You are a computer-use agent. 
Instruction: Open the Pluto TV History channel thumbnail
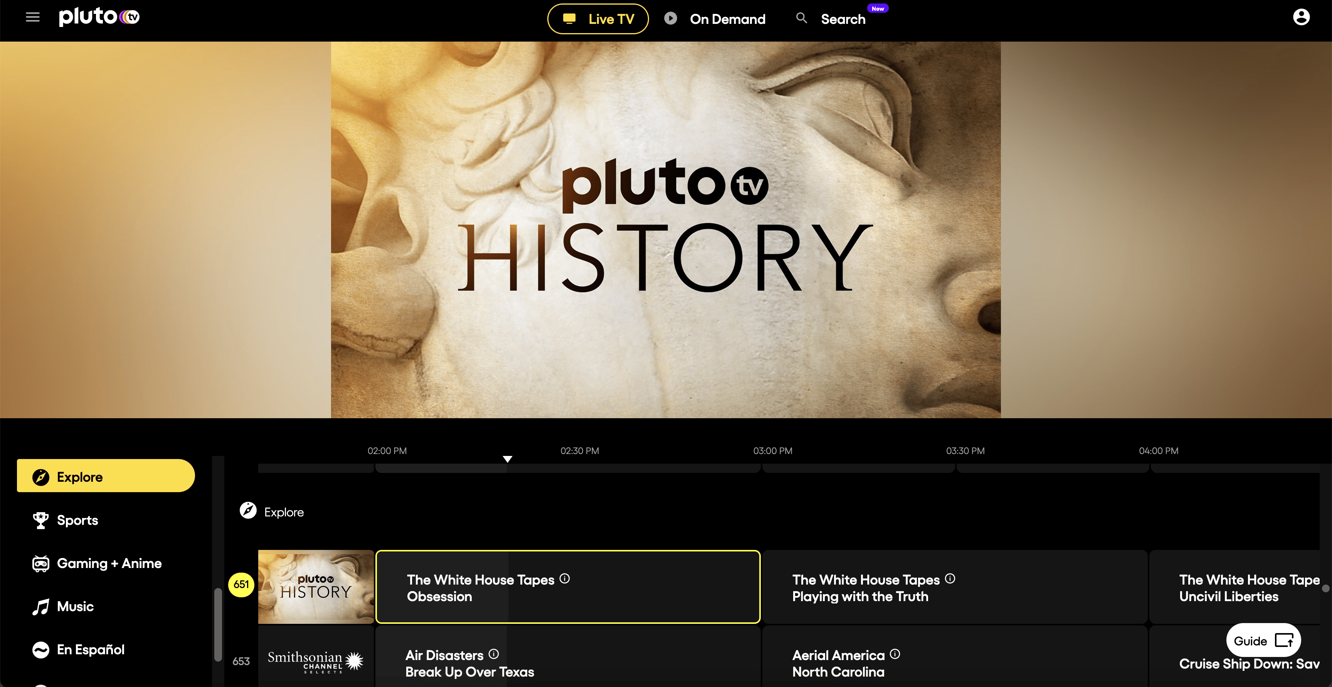[x=315, y=587]
